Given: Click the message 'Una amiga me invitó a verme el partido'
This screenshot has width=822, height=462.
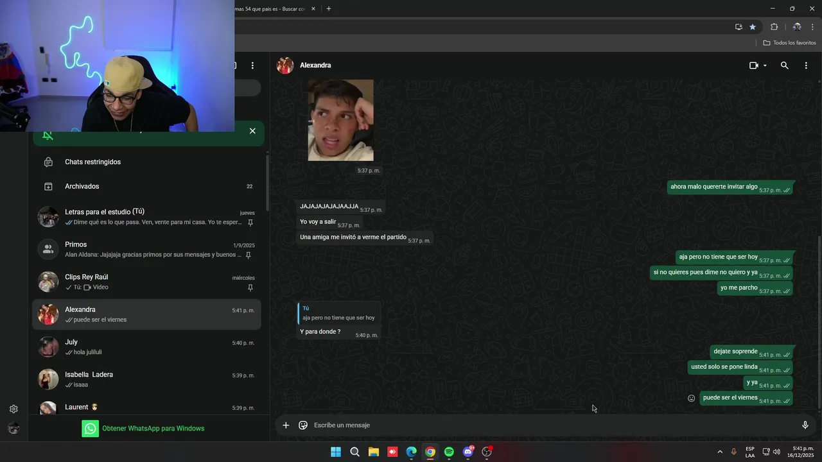Looking at the screenshot, I should tap(364, 237).
